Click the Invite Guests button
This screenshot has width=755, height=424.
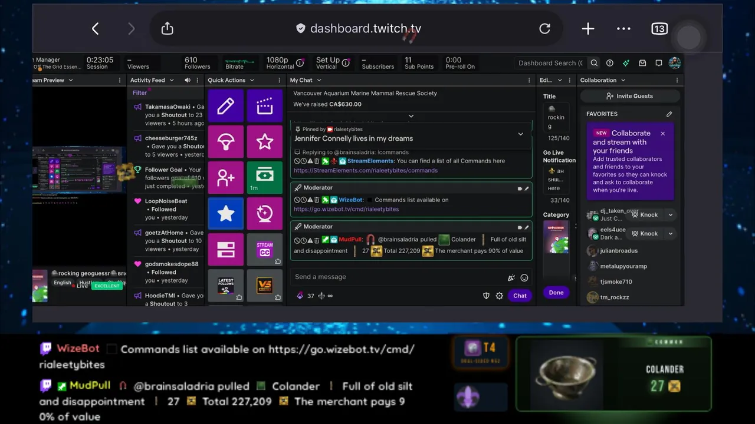(x=629, y=96)
